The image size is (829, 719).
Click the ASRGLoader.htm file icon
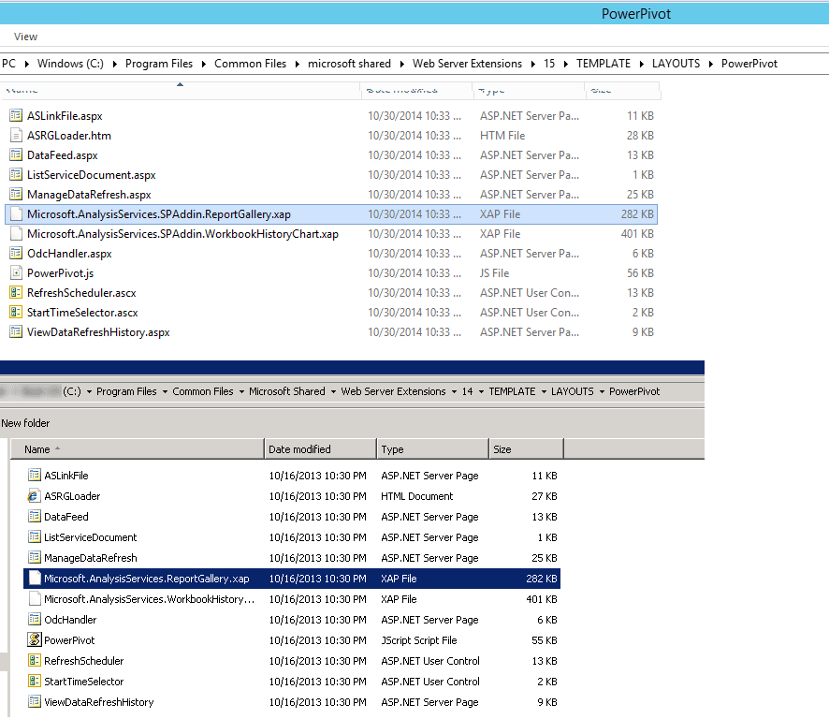tap(16, 135)
